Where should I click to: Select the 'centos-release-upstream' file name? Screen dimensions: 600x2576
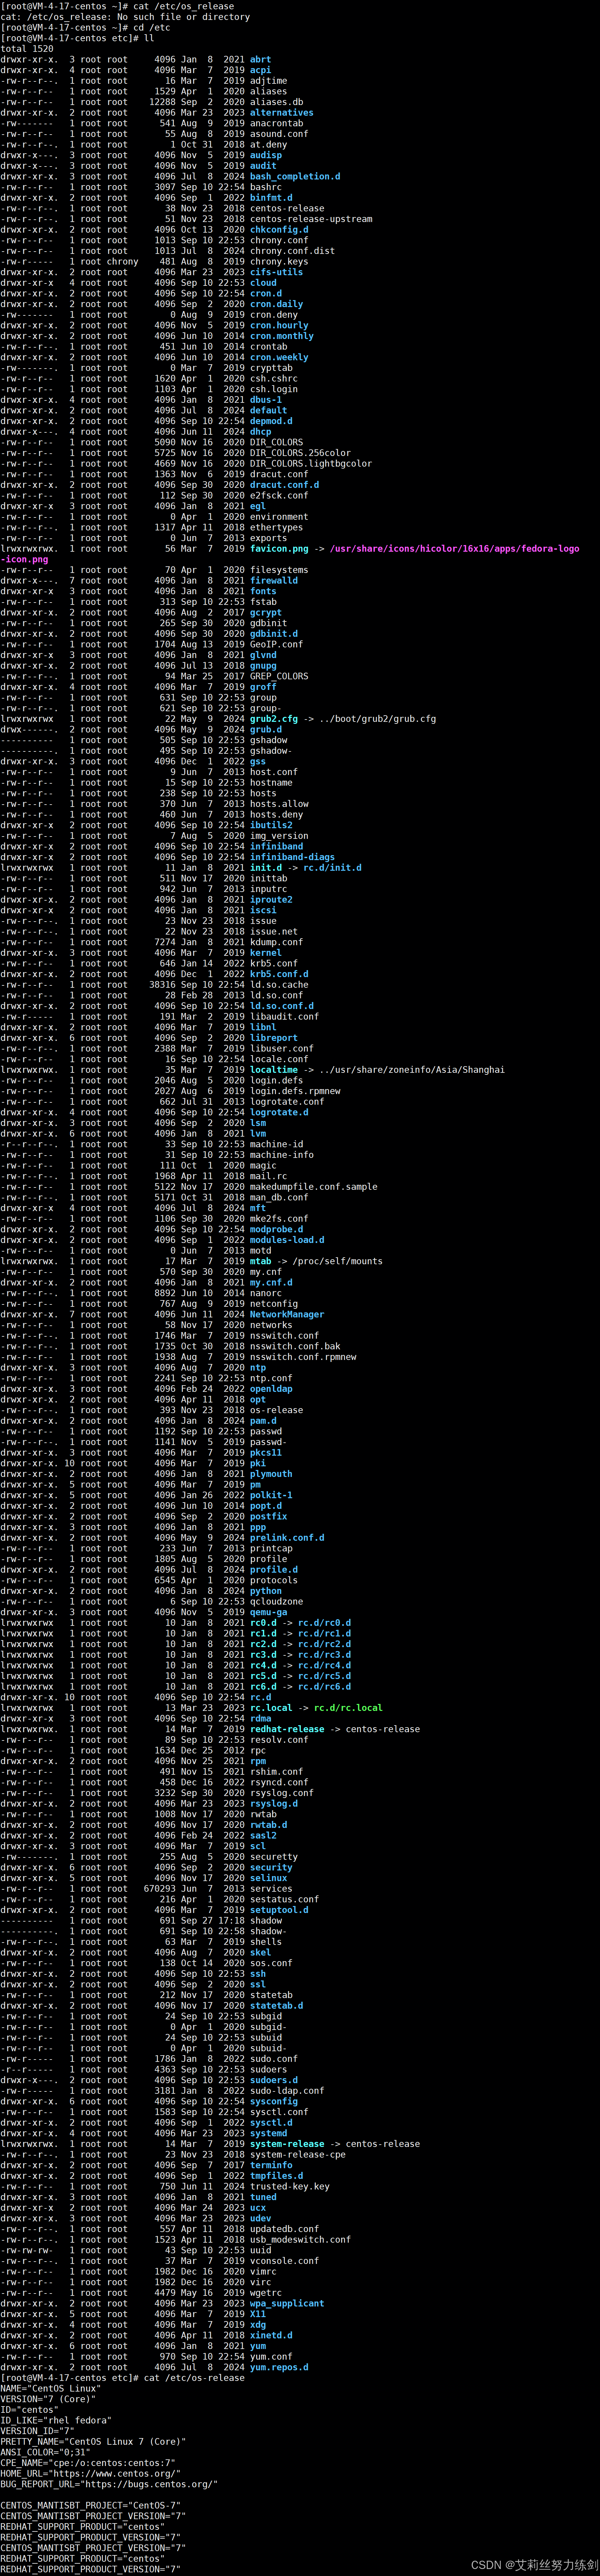tap(310, 219)
